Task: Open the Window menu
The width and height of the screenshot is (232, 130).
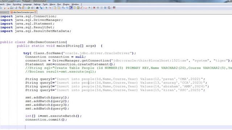Action: click(75, 4)
